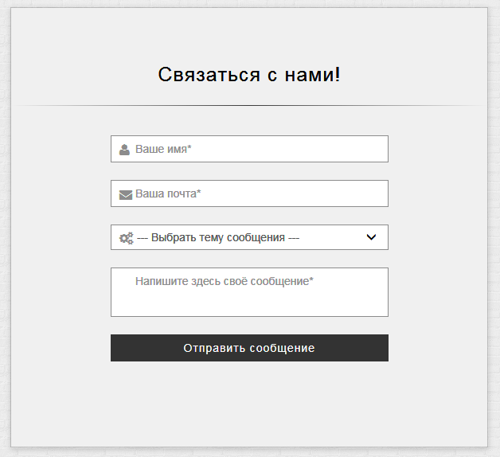Image resolution: width=500 pixels, height=457 pixels.
Task: Click the down chevron on subject dropdown
Action: coord(370,237)
